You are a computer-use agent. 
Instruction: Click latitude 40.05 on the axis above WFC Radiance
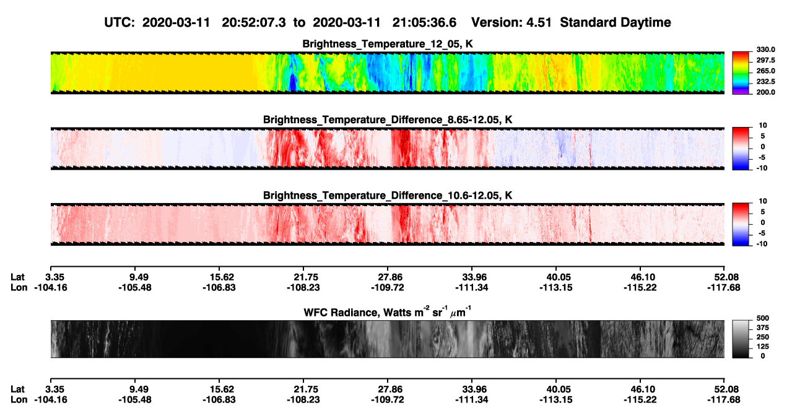click(557, 277)
